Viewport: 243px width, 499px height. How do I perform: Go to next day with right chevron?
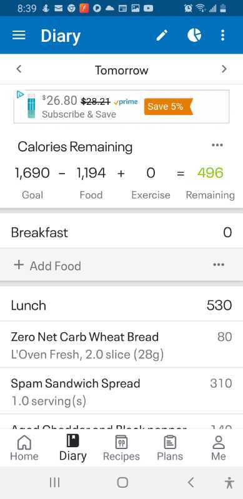click(224, 69)
